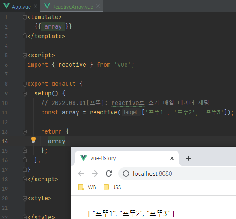236x219 pixels.
Task: Switch to the App.vue editor tab
Action: 20,7
